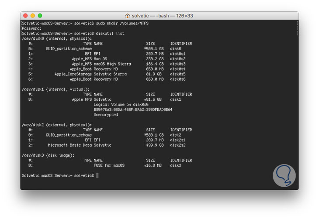Click the 'disk0s1' identifier
Viewport: 319px width, 219px height.
(177, 54)
